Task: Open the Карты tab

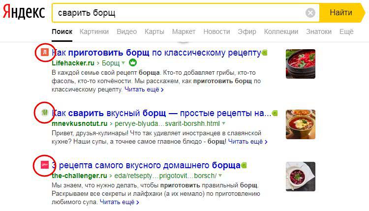Action: tap(154, 31)
